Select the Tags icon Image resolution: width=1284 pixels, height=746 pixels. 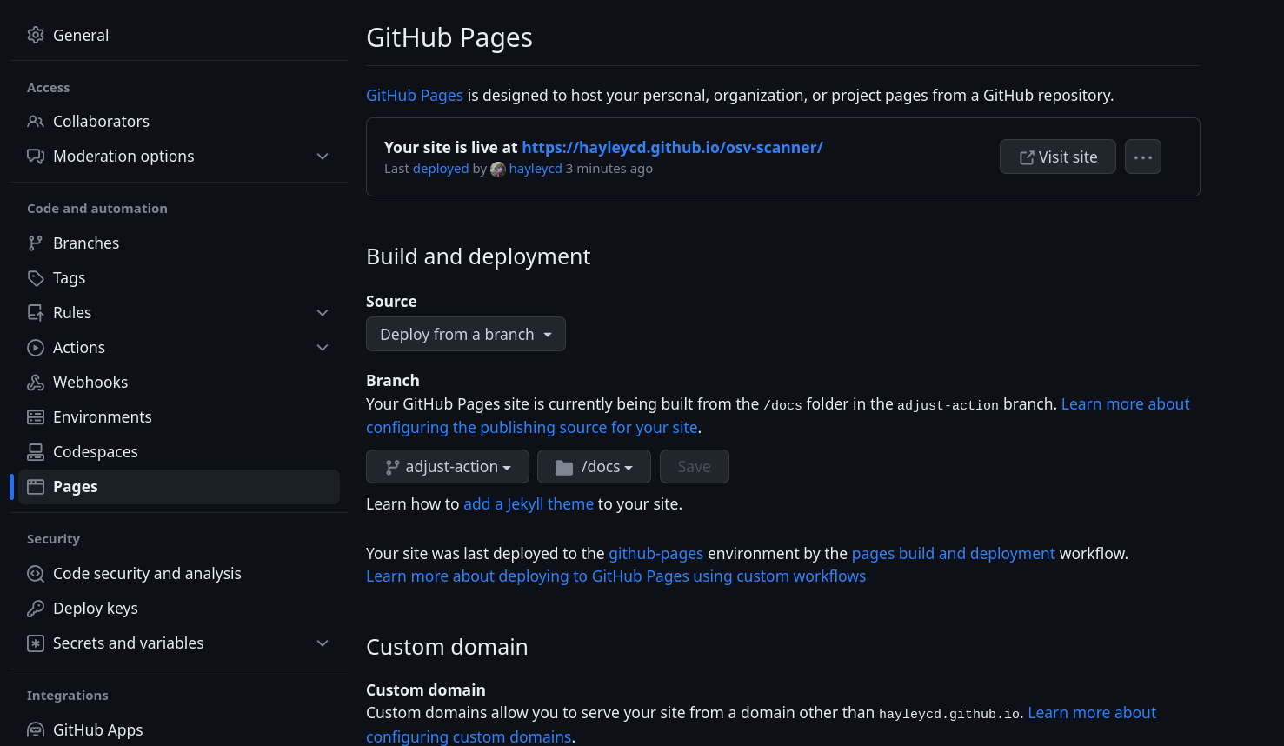pyautogui.click(x=36, y=277)
